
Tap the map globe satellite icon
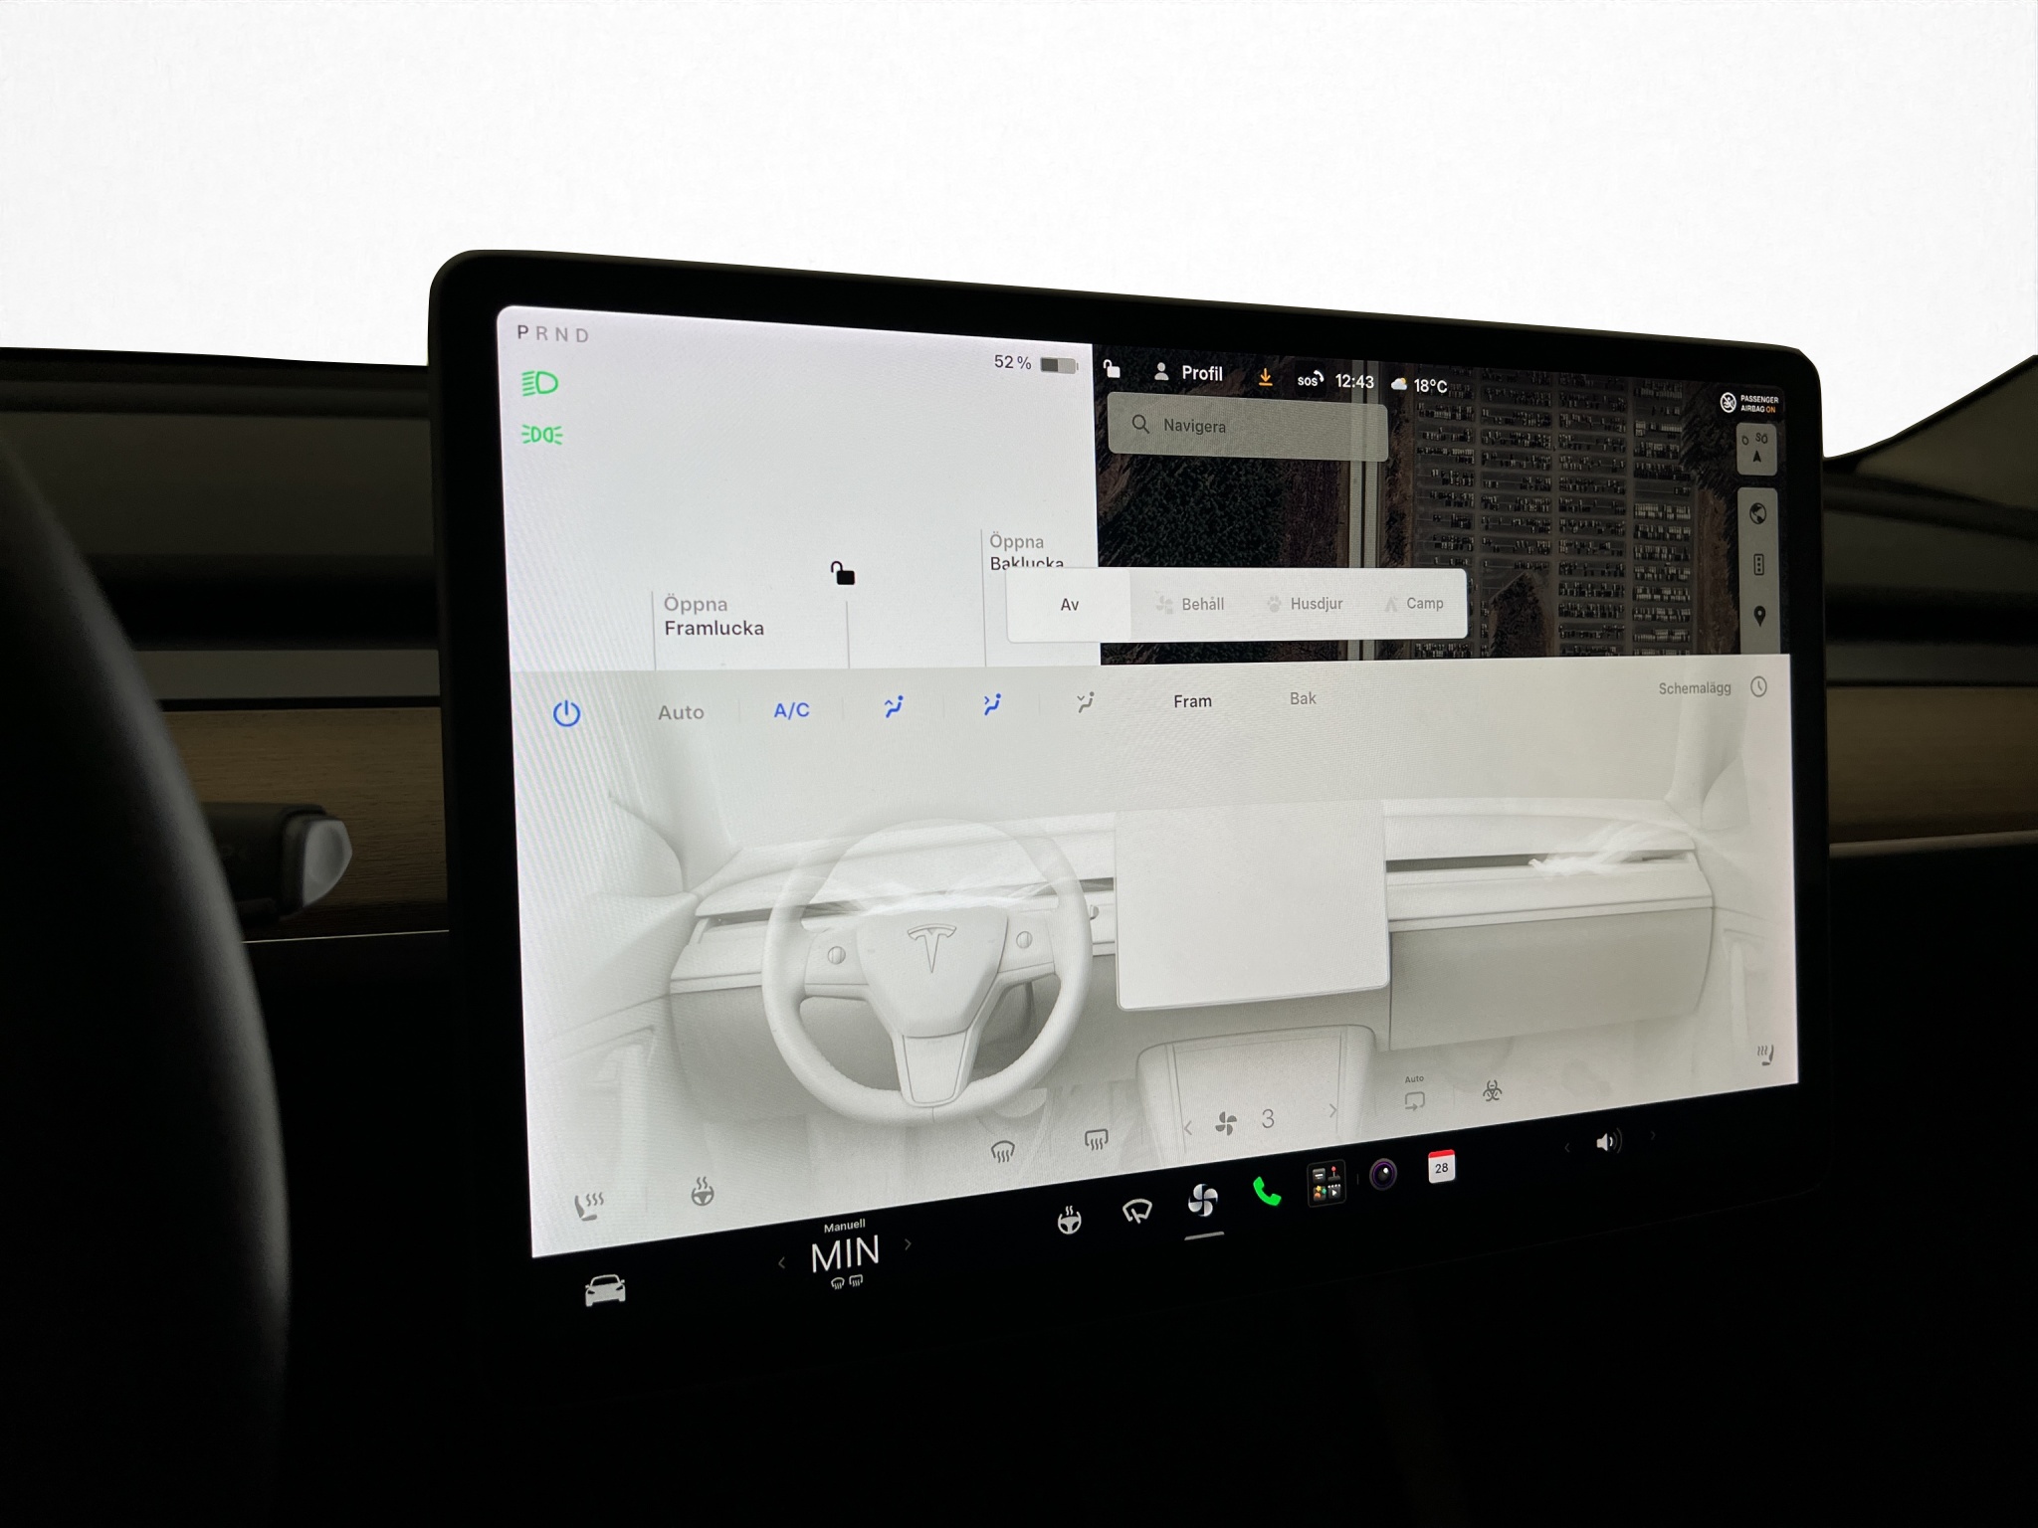(1758, 513)
